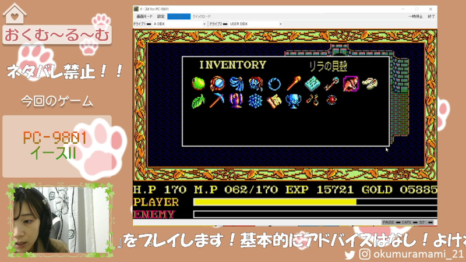The width and height of the screenshot is (466, 262).
Task: Select the green leaf item
Action: (x=198, y=101)
